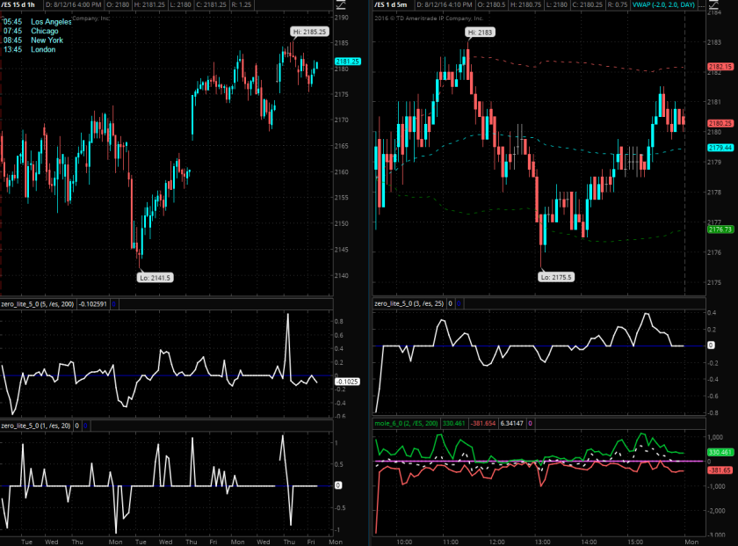This screenshot has width=738, height=546.
Task: Click the red 2182.15 VWAP upper band tag
Action: tap(719, 67)
